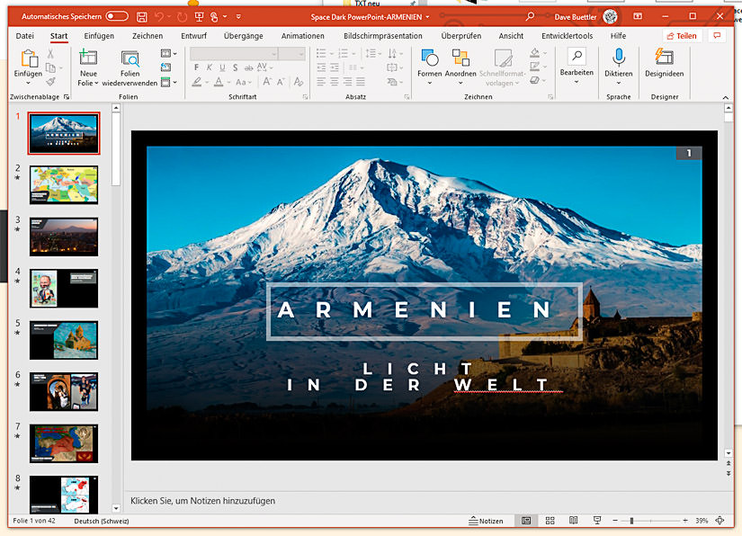Toggle bold F formatting

click(x=196, y=67)
